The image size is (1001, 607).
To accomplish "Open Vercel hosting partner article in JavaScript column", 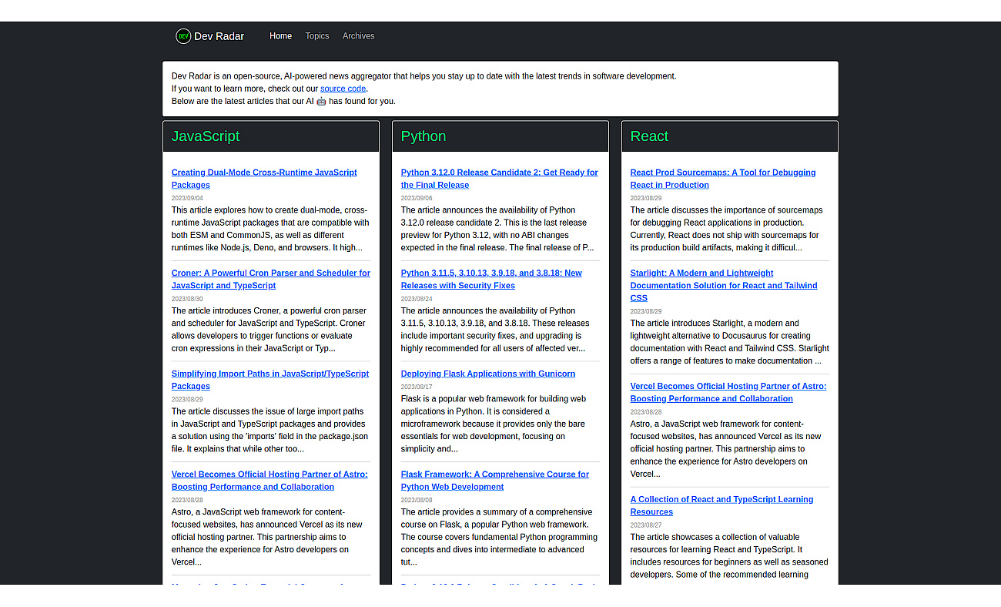I will click(269, 481).
